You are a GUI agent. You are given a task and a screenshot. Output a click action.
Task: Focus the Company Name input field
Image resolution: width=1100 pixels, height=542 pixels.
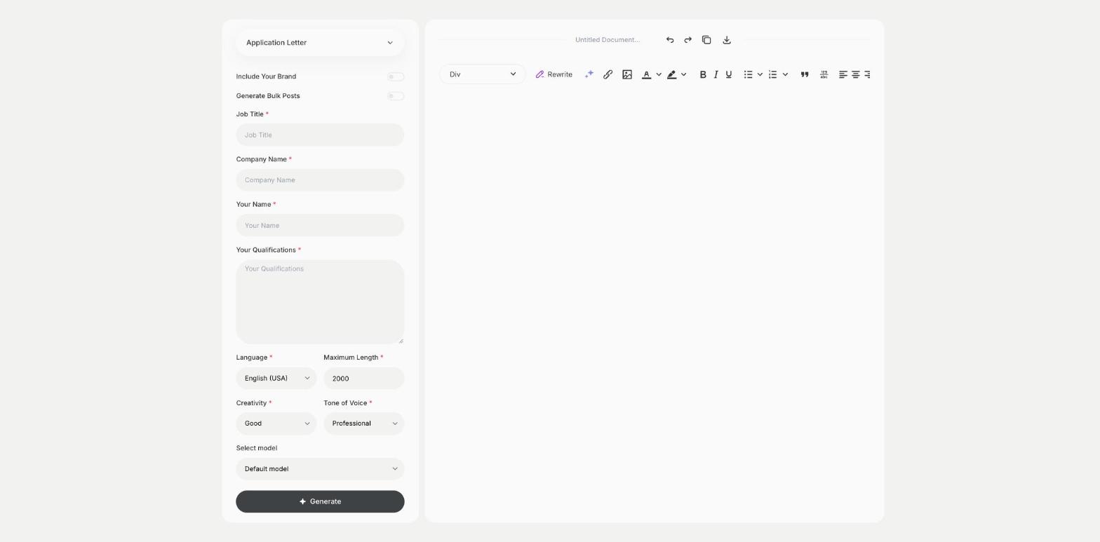point(320,180)
